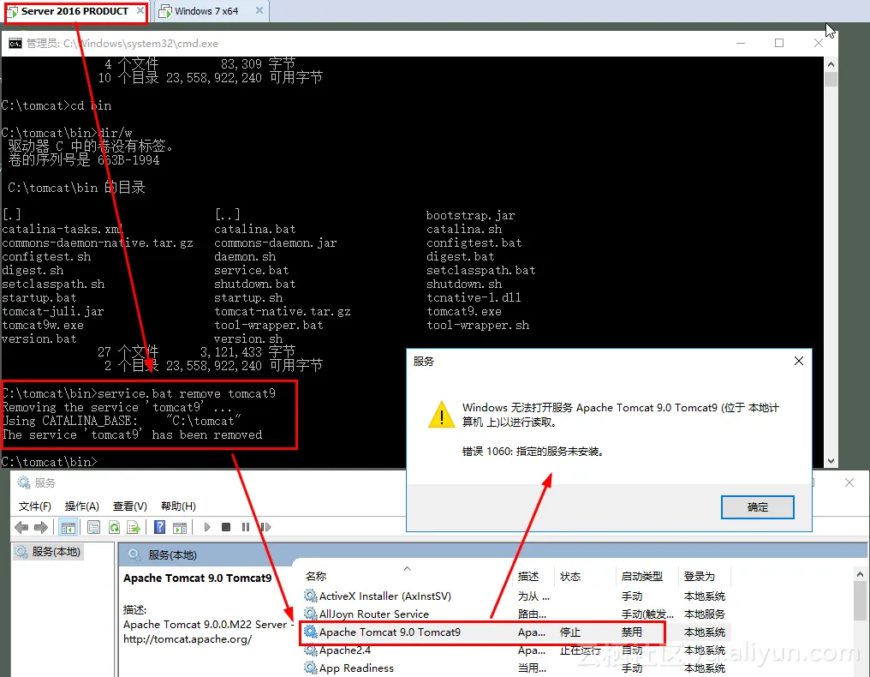The width and height of the screenshot is (870, 677).
Task: Click 手动 startup type of ActiveX Installer
Action: (x=631, y=596)
